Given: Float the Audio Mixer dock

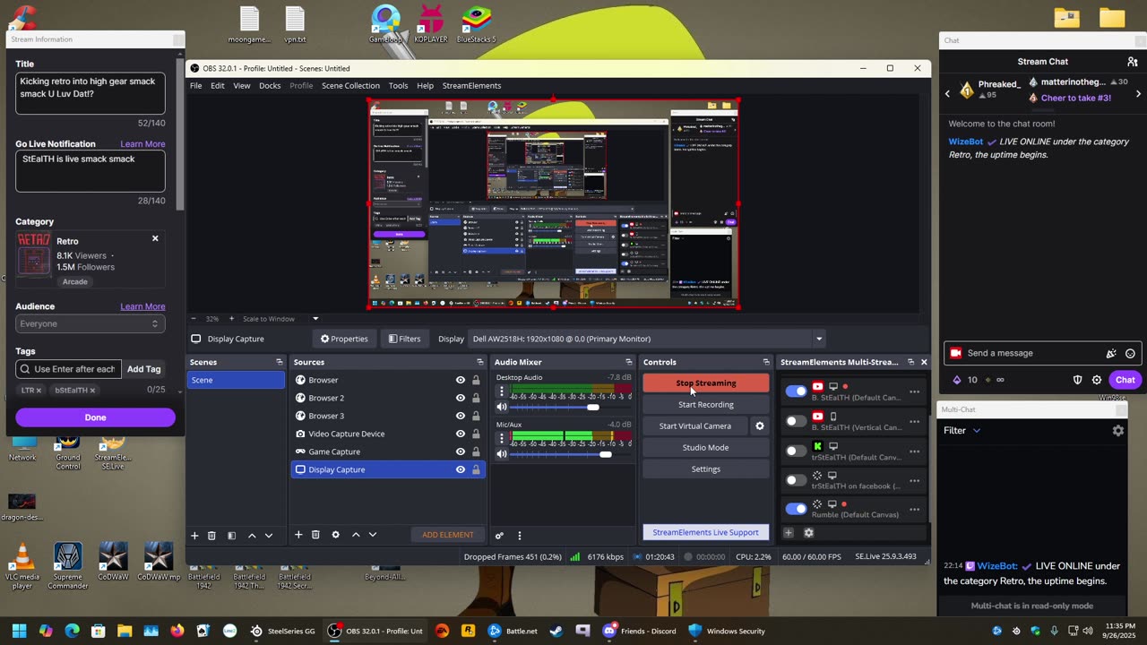Looking at the screenshot, I should 629,362.
